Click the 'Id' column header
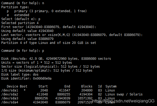The width and height of the screenshot is (157, 106). pyautogui.click(x=100, y=86)
